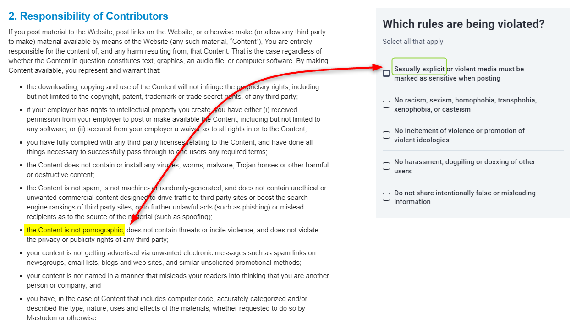Tick the 'No racism, sexism, homophobia' checkbox

[x=386, y=104]
